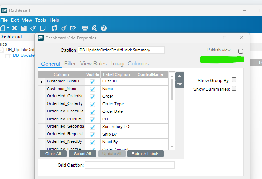Click the Refresh arrows toolbar icon
The height and width of the screenshot is (179, 262).
click(54, 28)
